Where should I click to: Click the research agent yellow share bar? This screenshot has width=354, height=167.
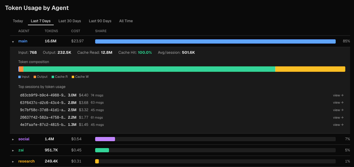[x=97, y=161]
